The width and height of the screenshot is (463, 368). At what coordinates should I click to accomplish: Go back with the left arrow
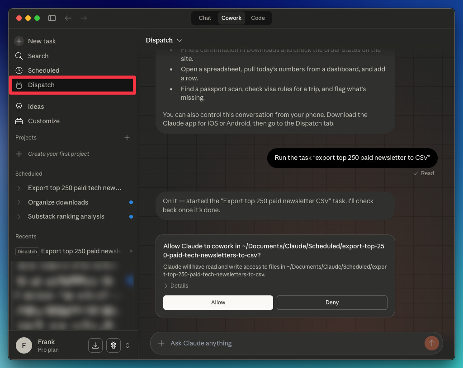[x=68, y=18]
